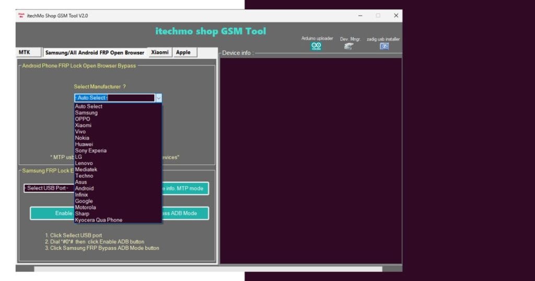Launch the Dev. Mngr. icon
535x281 pixels.
348,46
